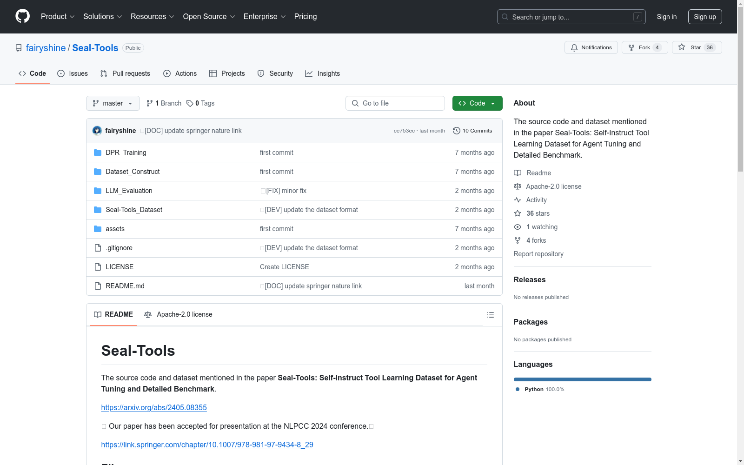Expand the Solutions menu
This screenshot has height=465, width=744.
(x=103, y=16)
